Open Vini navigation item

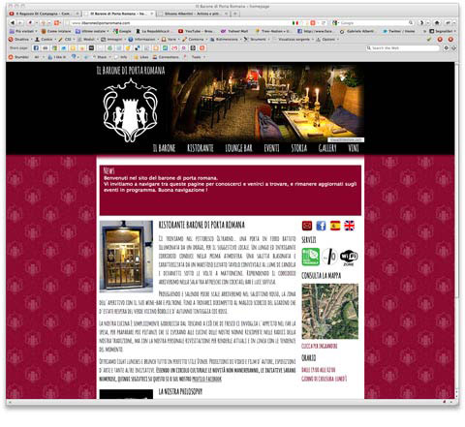tap(354, 148)
